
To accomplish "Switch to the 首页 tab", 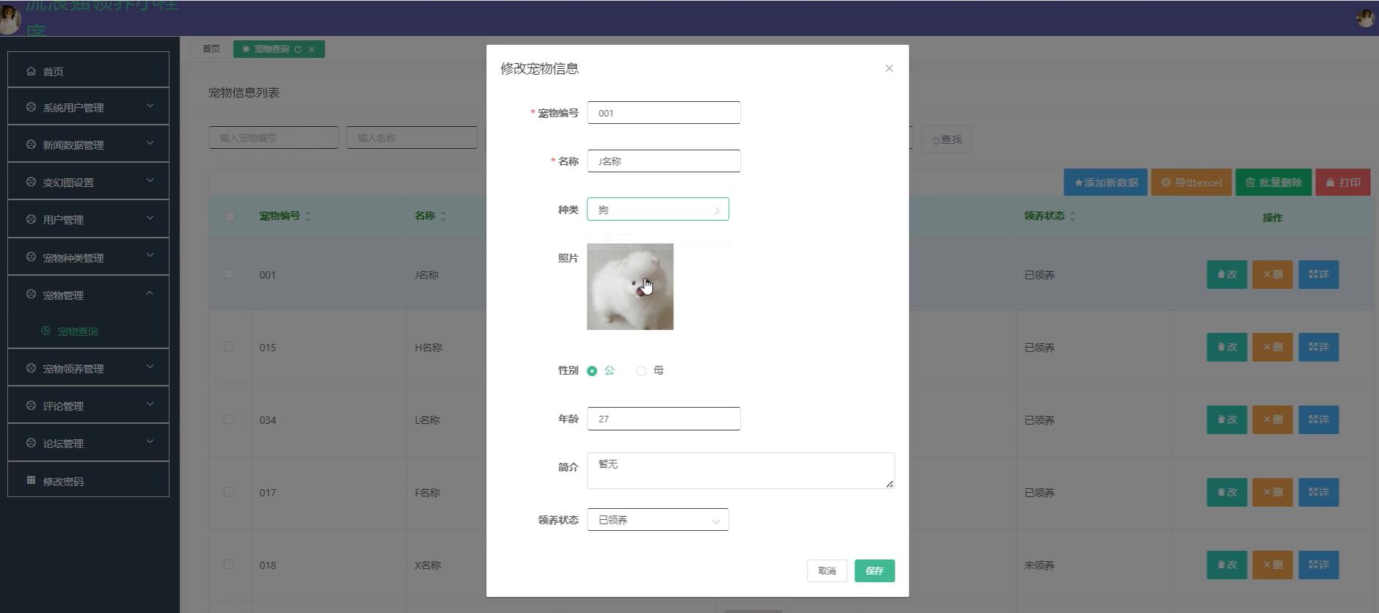I will tap(211, 49).
